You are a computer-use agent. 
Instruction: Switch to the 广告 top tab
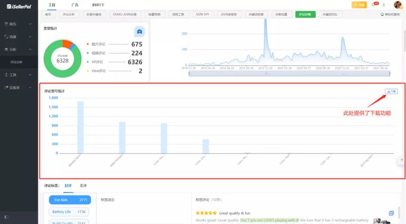click(74, 5)
